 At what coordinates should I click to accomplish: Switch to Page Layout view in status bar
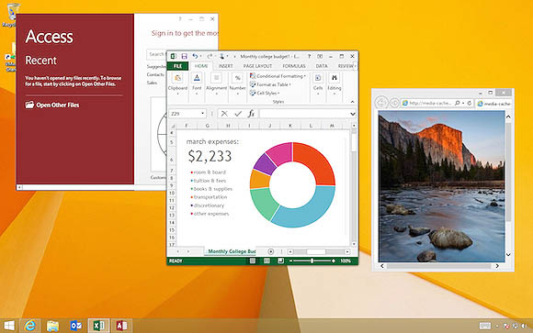(x=266, y=261)
